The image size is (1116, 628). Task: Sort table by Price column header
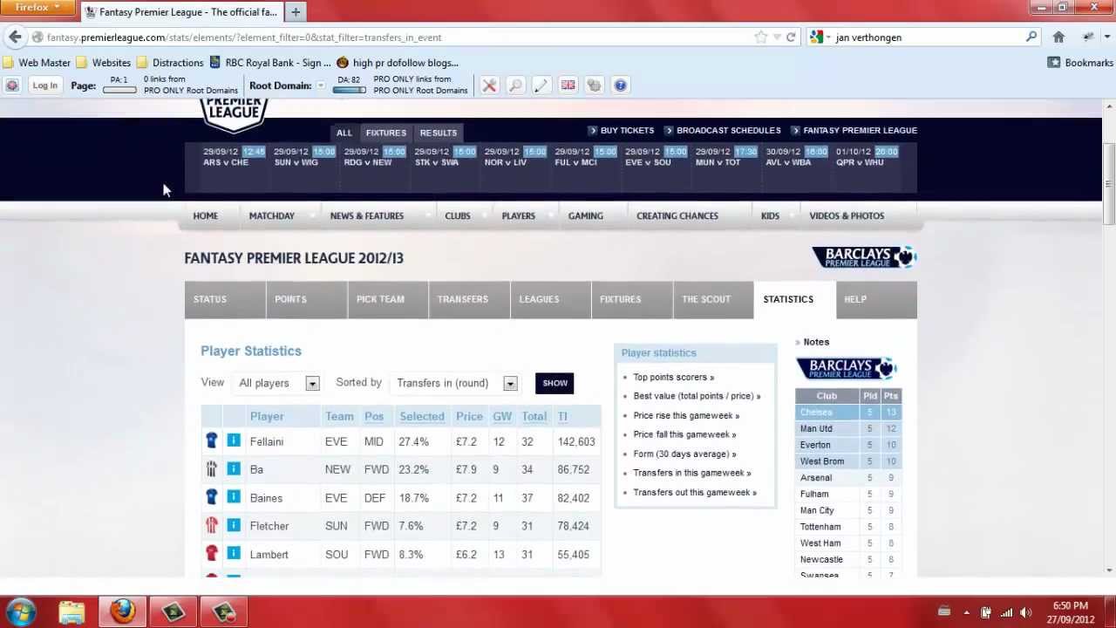point(469,416)
